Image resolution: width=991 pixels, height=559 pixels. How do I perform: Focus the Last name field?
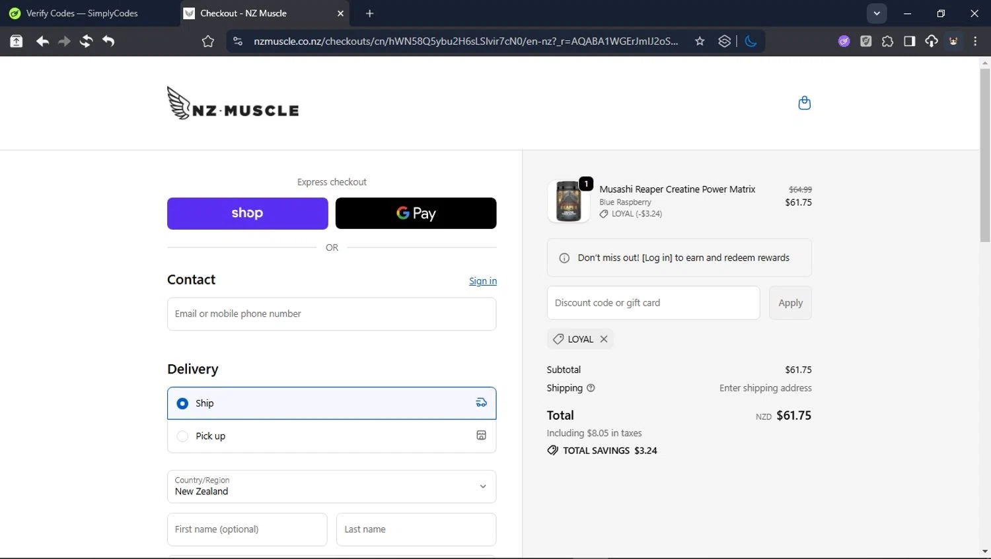tap(416, 529)
